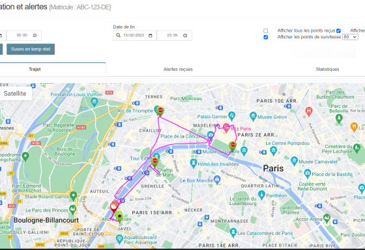Click the red start marker near Auteuil

(114, 207)
